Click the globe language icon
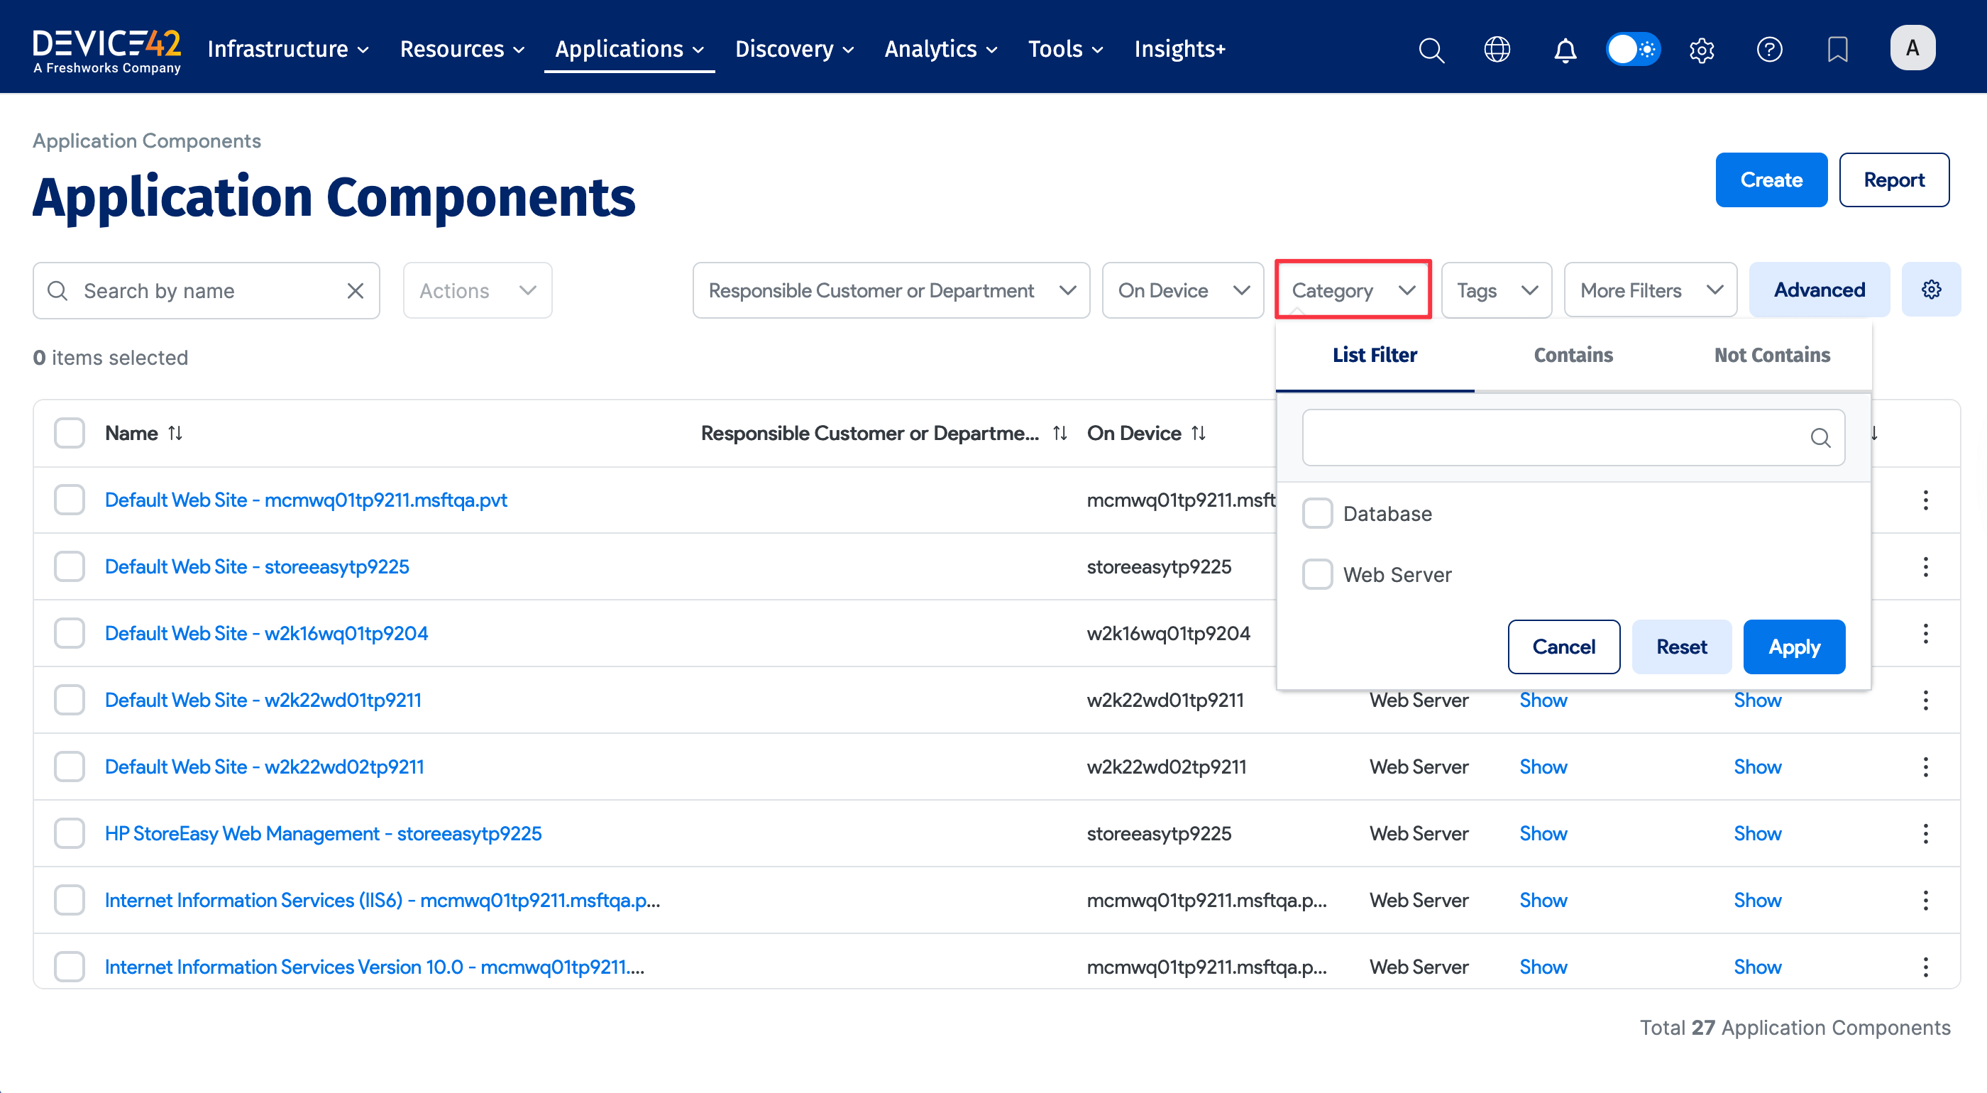 click(x=1497, y=50)
